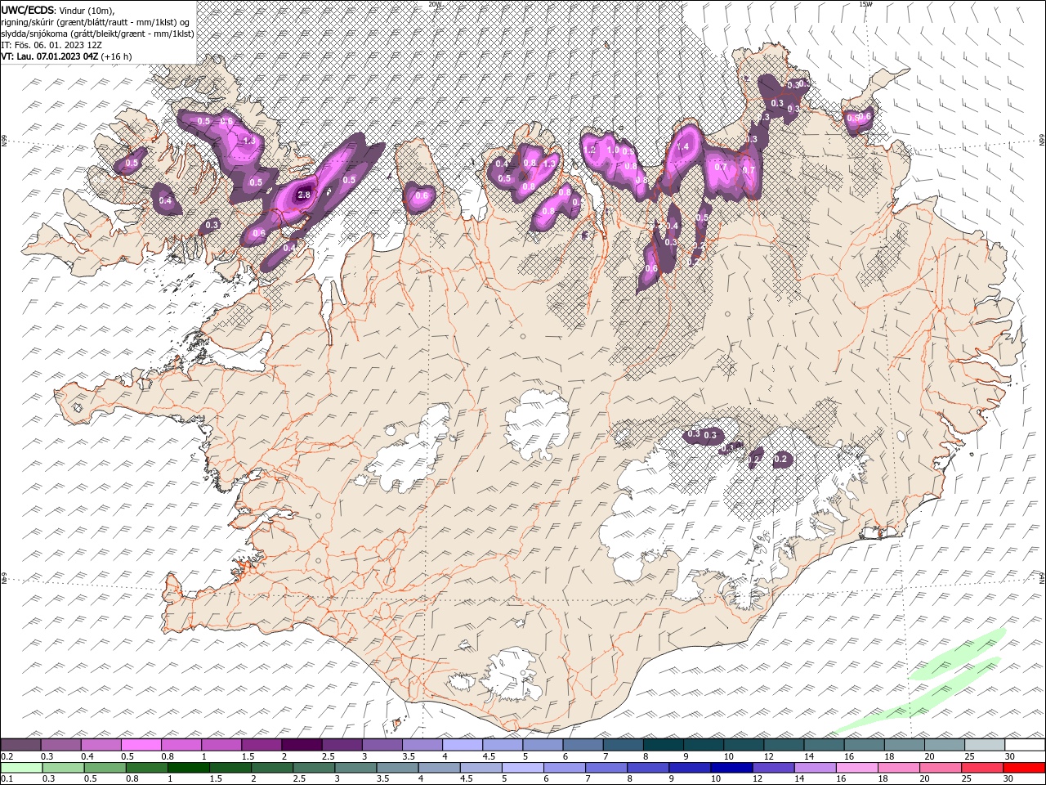Click the darkest green lower swatch at 1
Viewport: 1046px width, 785px height.
coord(188,767)
